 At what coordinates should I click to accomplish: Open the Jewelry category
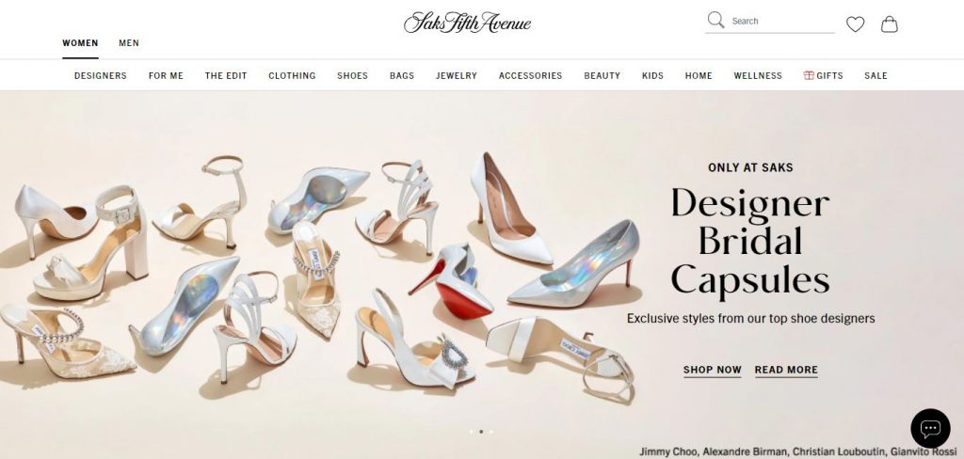click(457, 75)
